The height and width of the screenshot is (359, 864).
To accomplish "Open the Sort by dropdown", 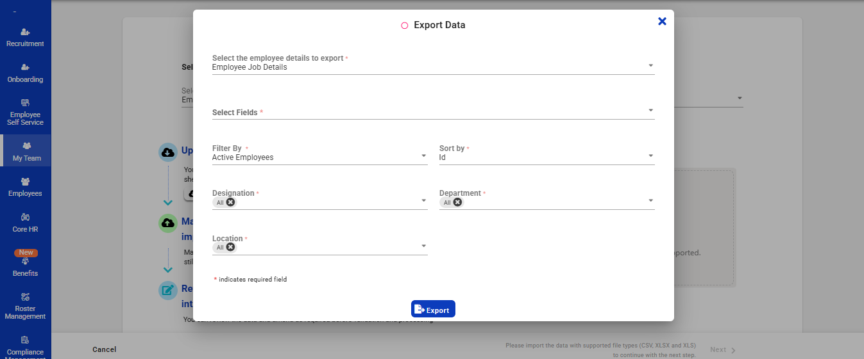I will pyautogui.click(x=650, y=156).
